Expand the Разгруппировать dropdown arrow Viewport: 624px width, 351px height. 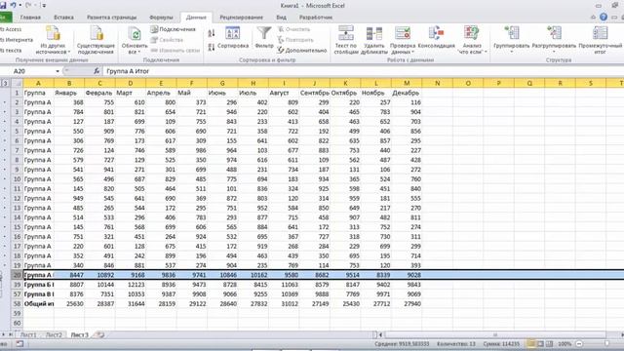[x=554, y=52]
